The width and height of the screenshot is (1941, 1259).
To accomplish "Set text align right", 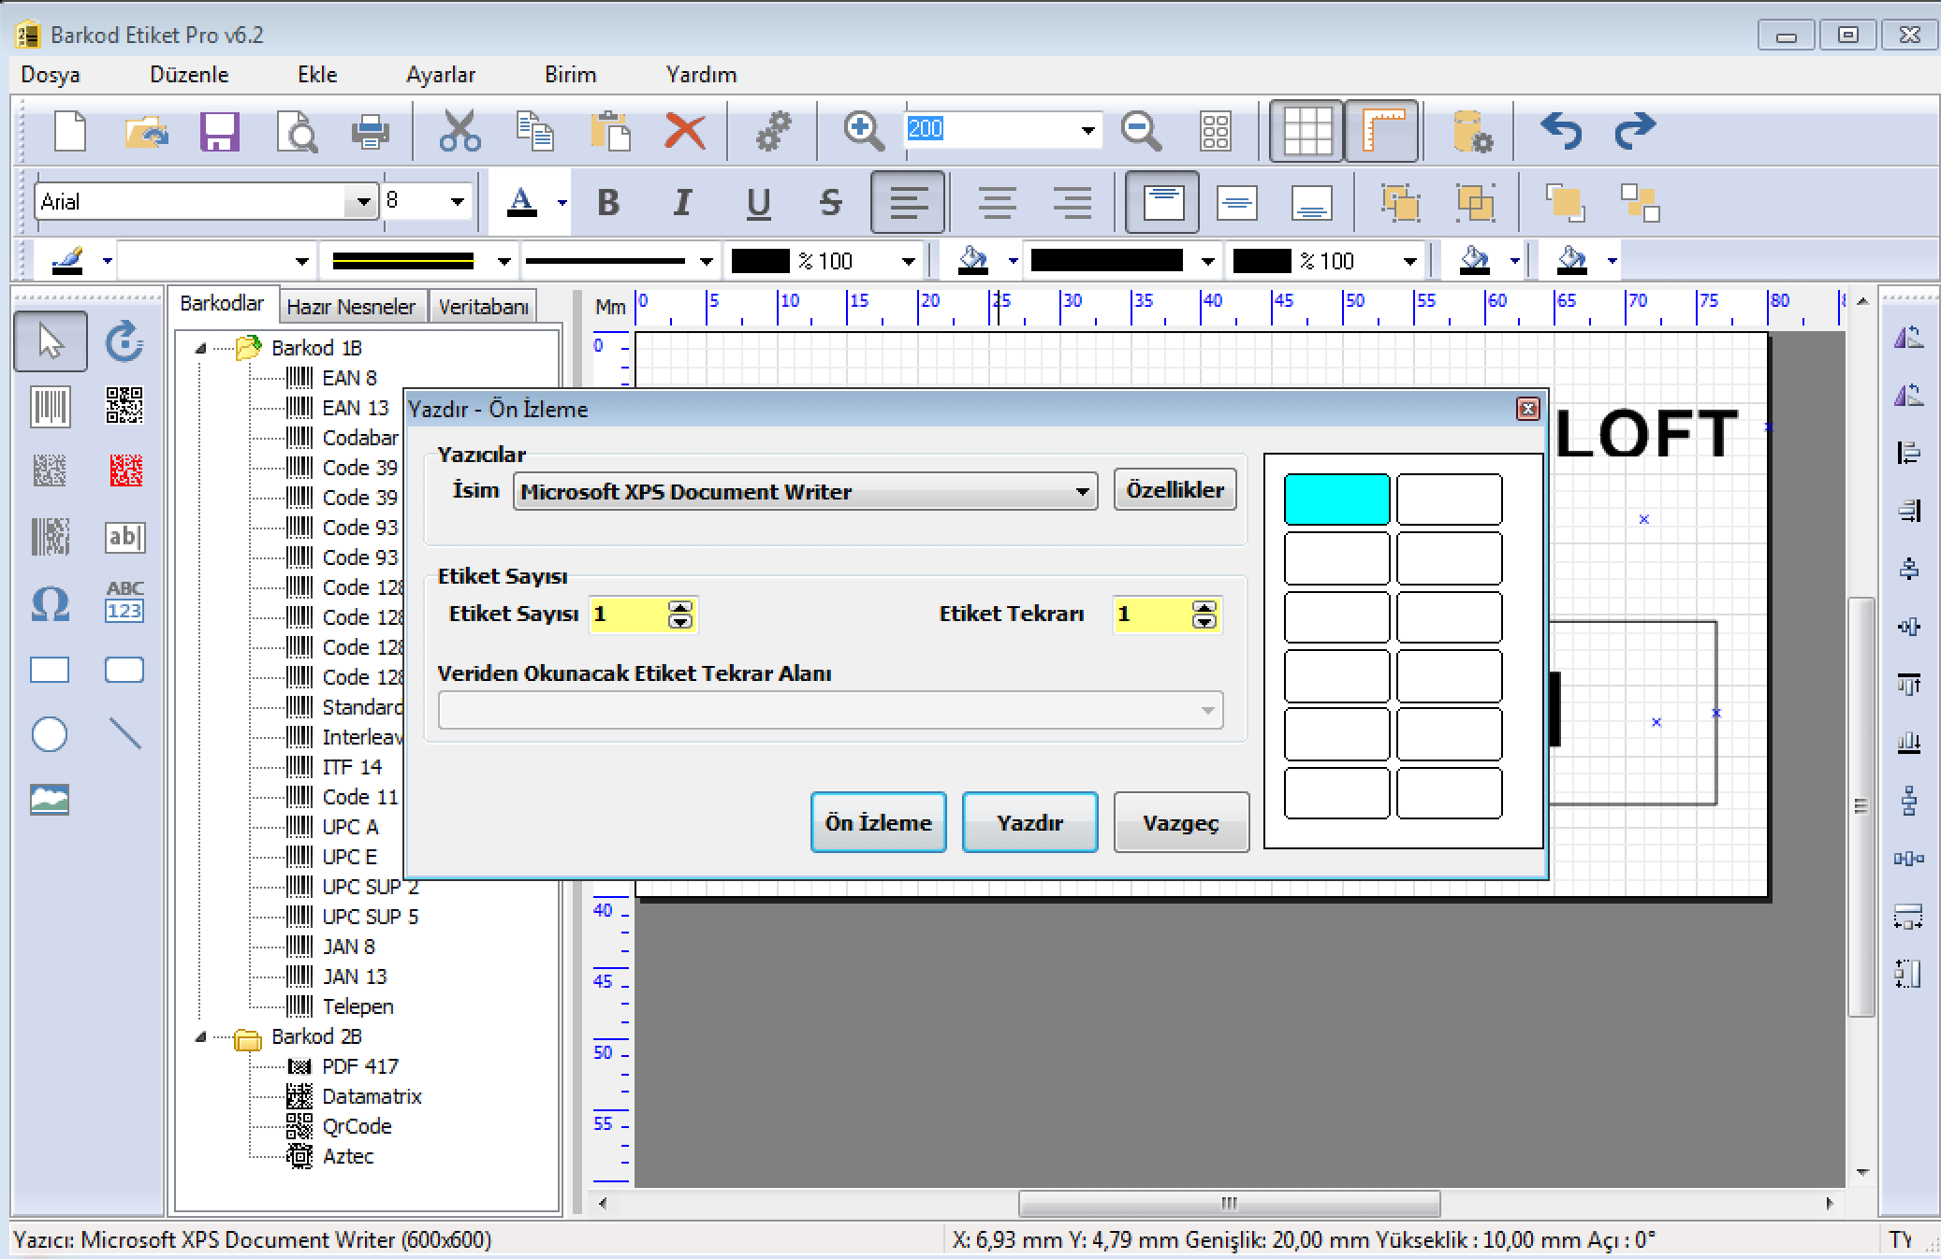I will point(1073,202).
